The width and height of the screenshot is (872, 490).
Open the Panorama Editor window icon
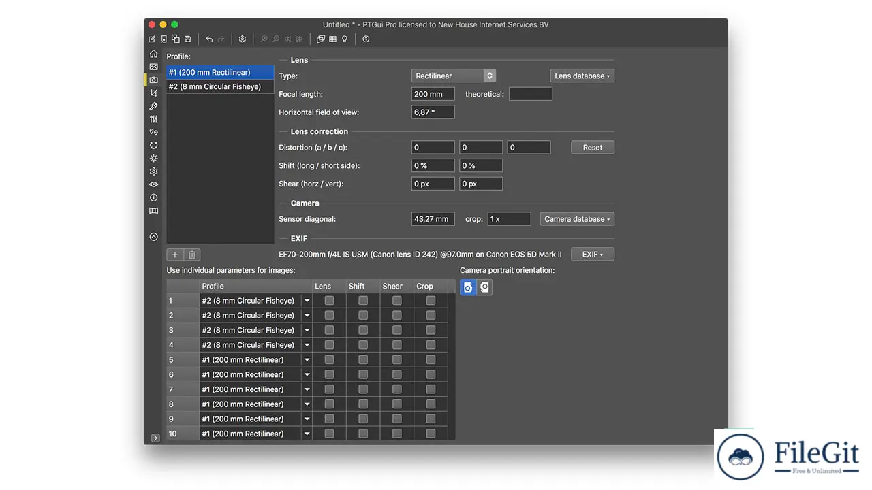[321, 39]
